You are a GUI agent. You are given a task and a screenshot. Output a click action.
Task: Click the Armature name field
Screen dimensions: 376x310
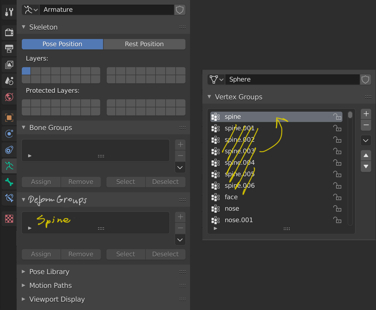pos(107,10)
